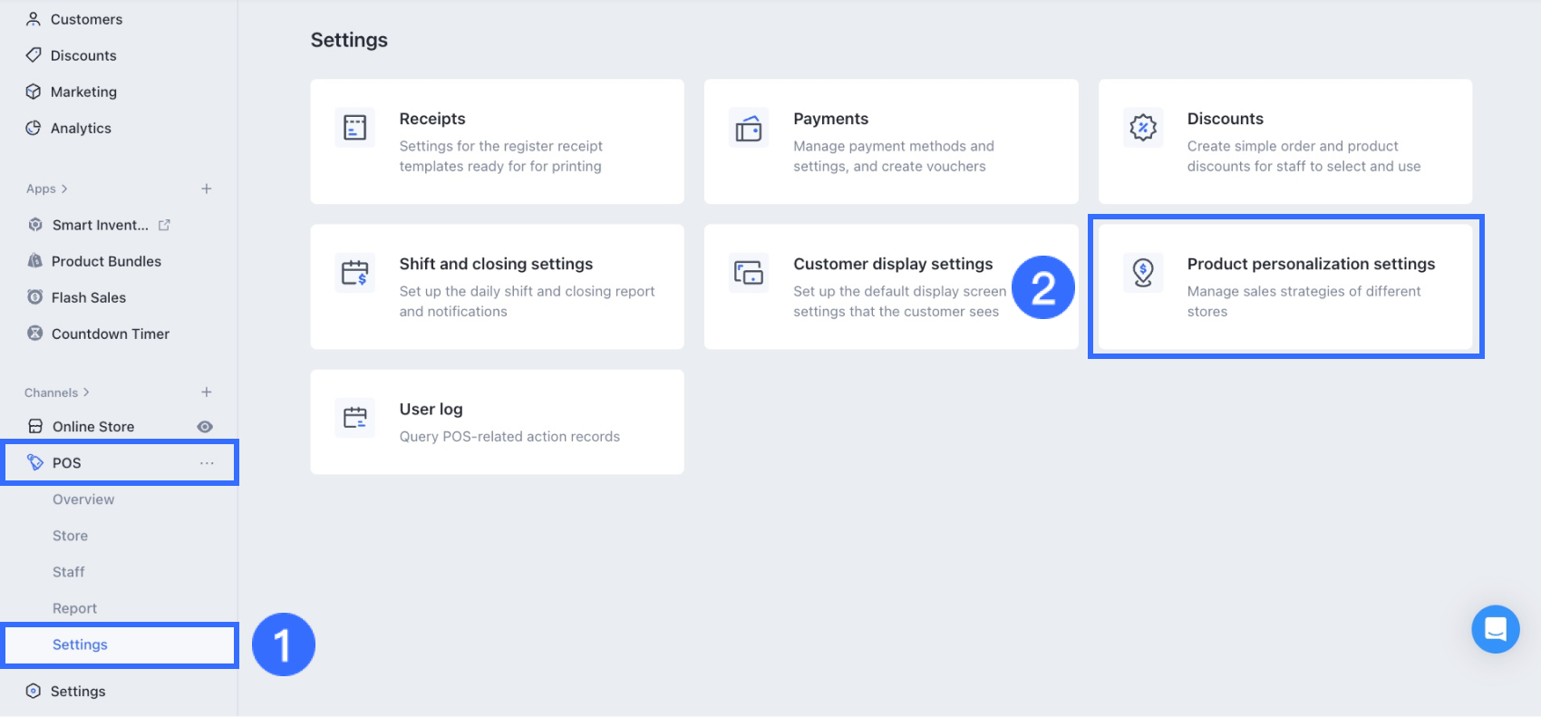Click the Marketing icon in sidebar
Screen dimensions: 1541x717
[x=34, y=92]
